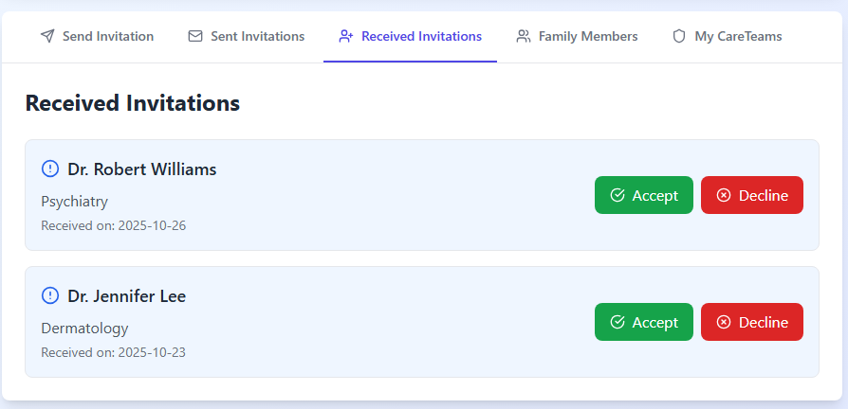848x409 pixels.
Task: Click the shield icon on My CareTeams
Action: tap(679, 37)
